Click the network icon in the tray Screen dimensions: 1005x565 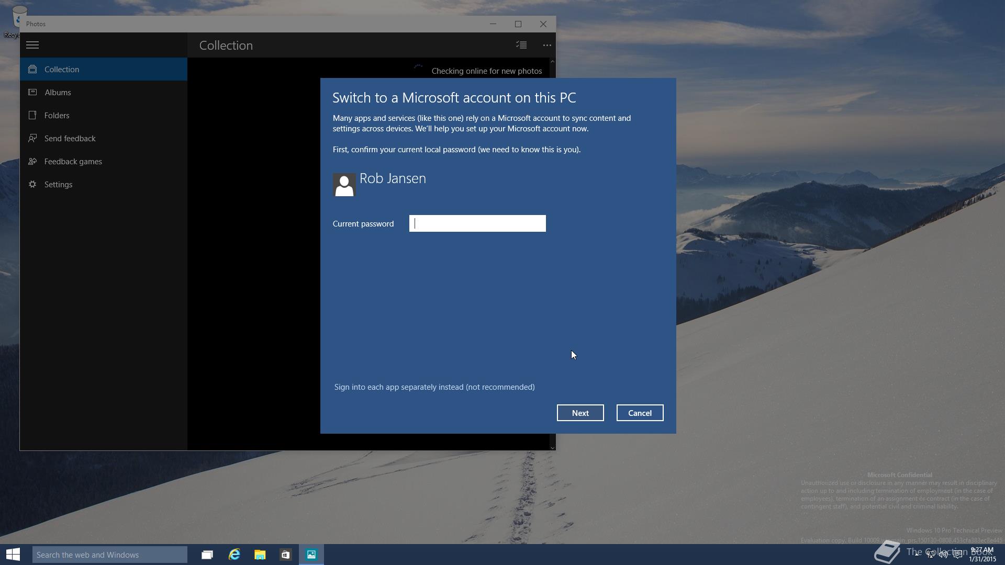931,555
